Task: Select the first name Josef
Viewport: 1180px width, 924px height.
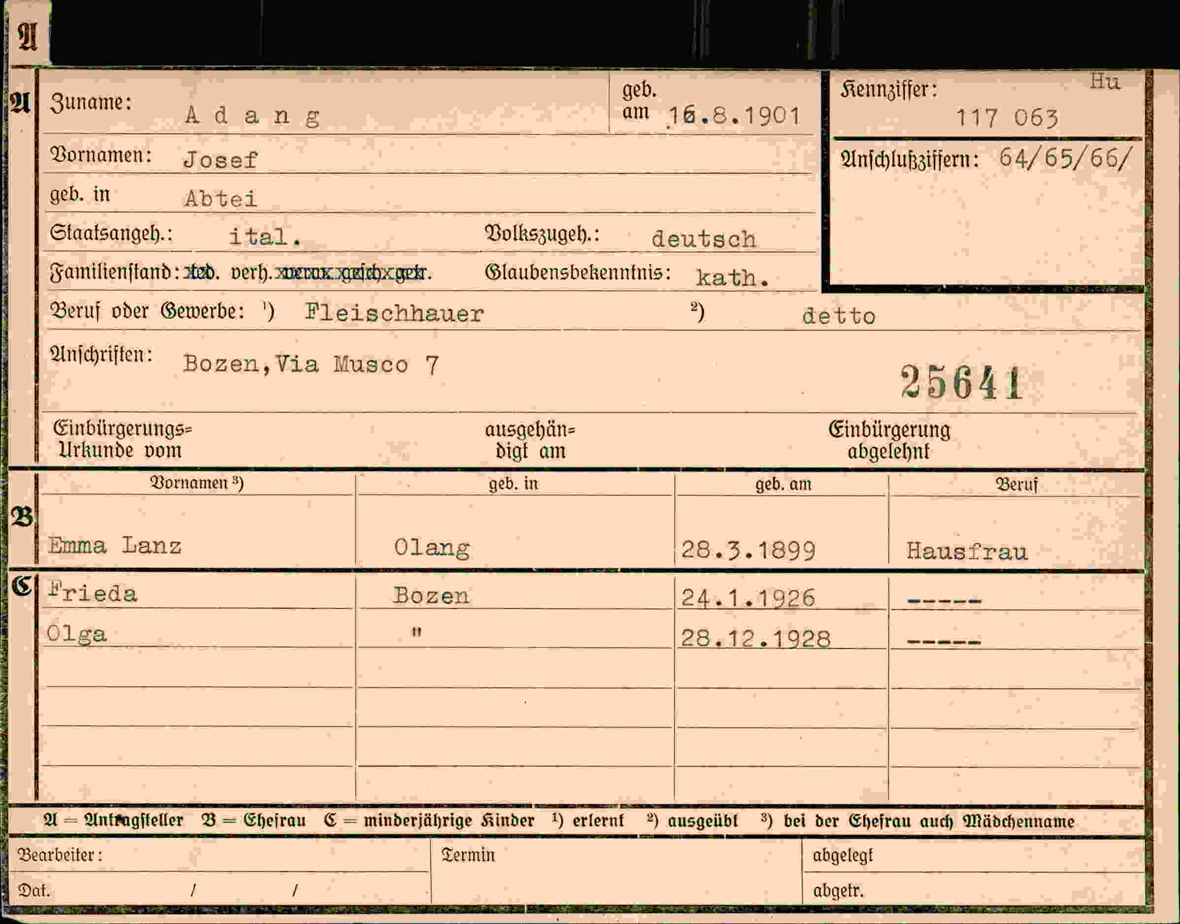Action: [x=221, y=160]
